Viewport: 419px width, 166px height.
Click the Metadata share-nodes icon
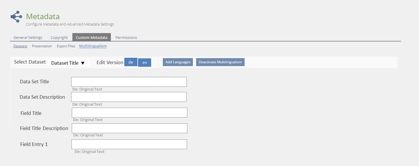(x=16, y=17)
